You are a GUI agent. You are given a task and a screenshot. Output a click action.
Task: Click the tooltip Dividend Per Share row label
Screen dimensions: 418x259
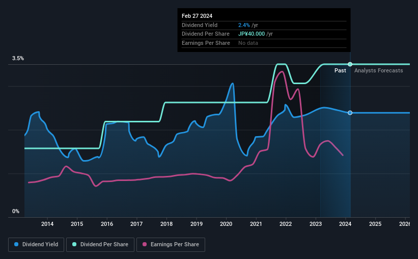click(206, 34)
